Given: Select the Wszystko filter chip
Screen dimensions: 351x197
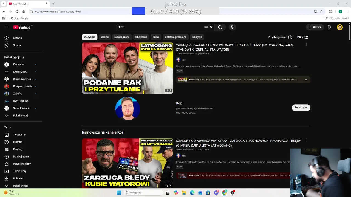Looking at the screenshot, I should point(90,37).
